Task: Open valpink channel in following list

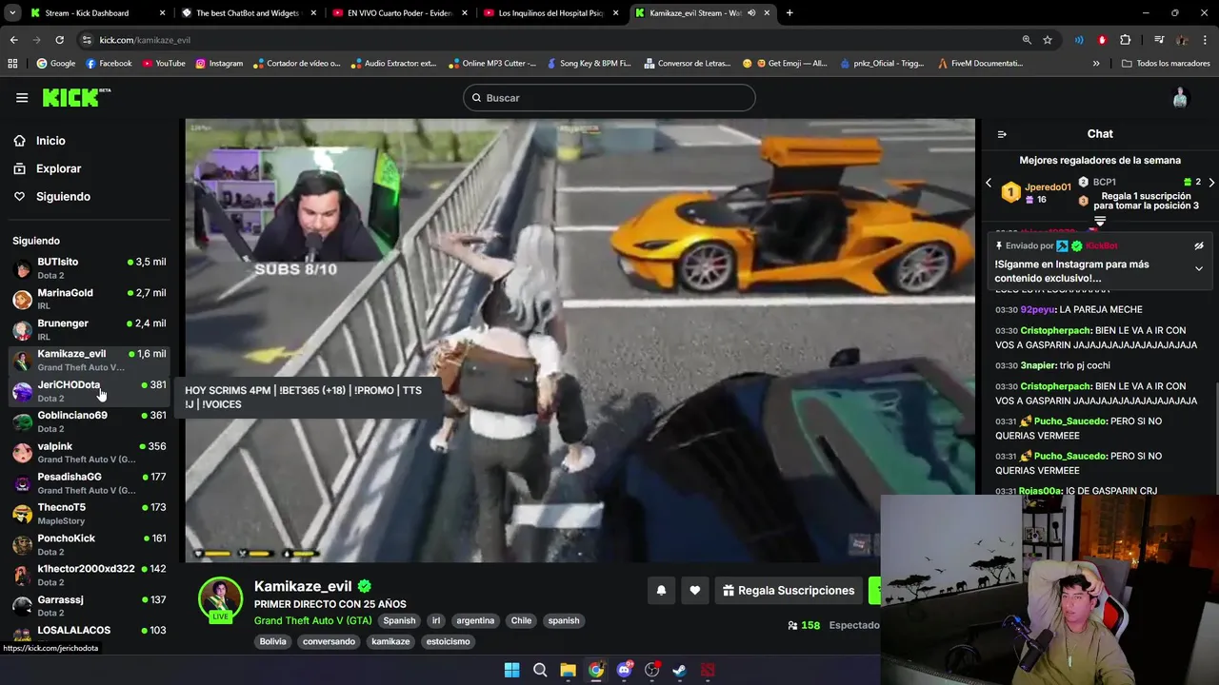Action: 89,452
